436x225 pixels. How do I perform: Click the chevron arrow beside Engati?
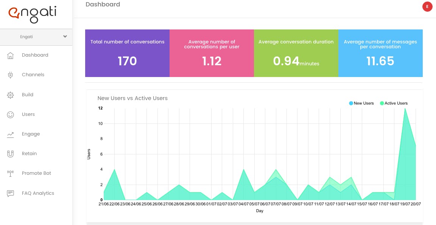click(x=65, y=37)
